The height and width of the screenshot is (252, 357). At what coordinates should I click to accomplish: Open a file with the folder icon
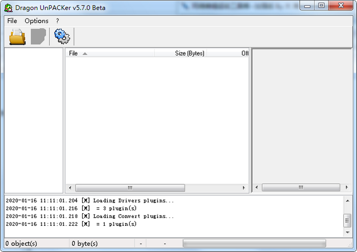pos(17,36)
